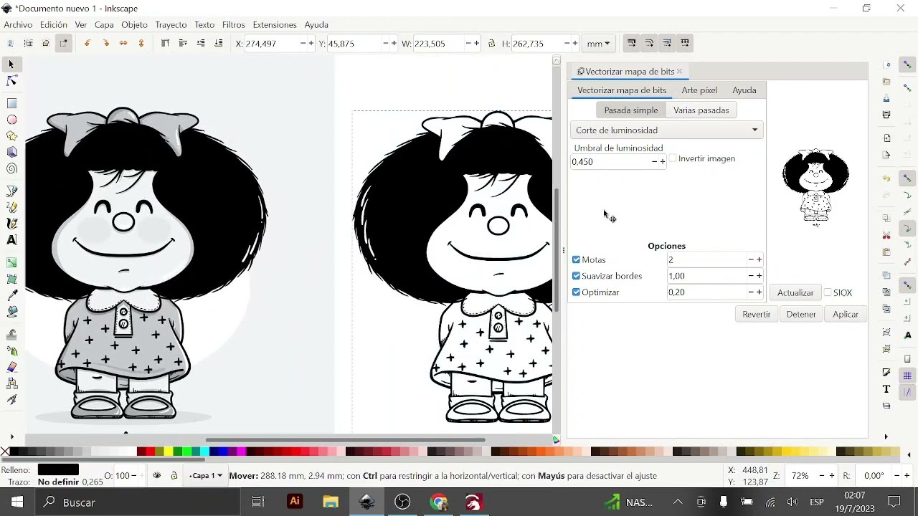Select the Measure tool

coord(11,400)
